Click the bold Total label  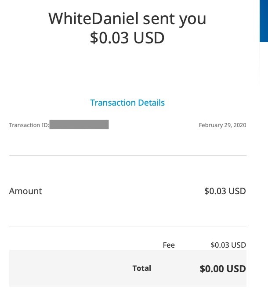(x=141, y=268)
